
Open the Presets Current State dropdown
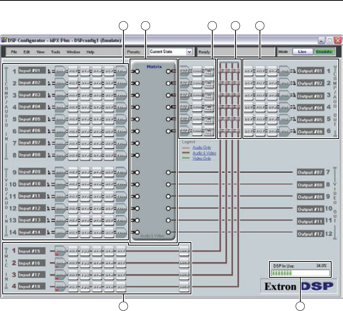pyautogui.click(x=171, y=52)
